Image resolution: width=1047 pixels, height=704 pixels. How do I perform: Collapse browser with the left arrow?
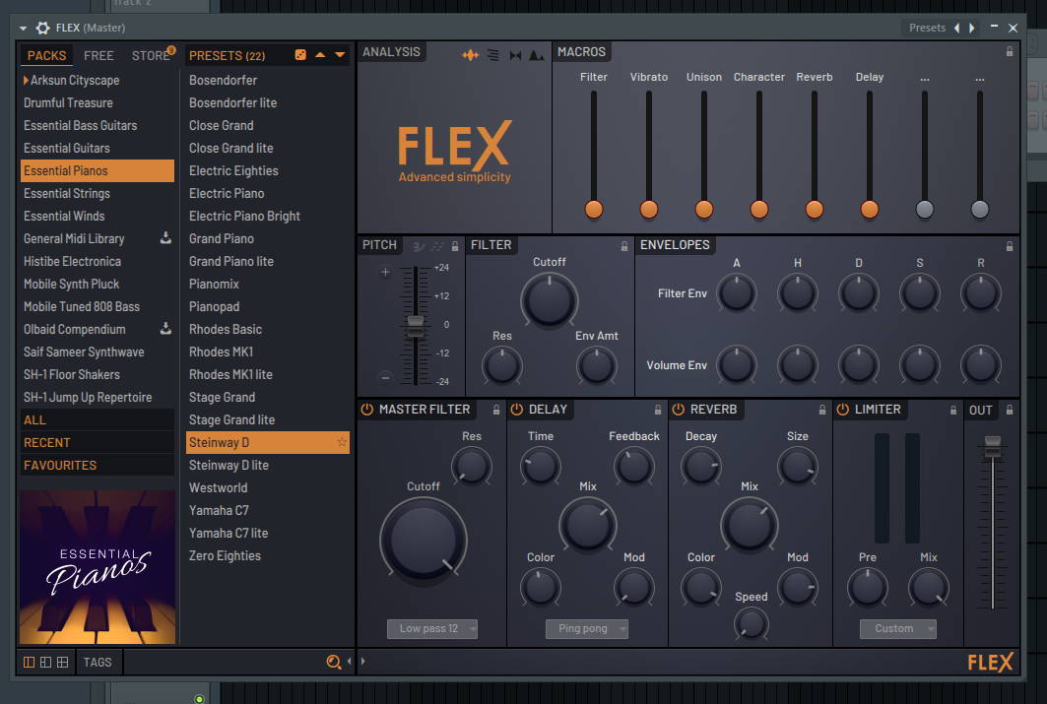[x=349, y=662]
